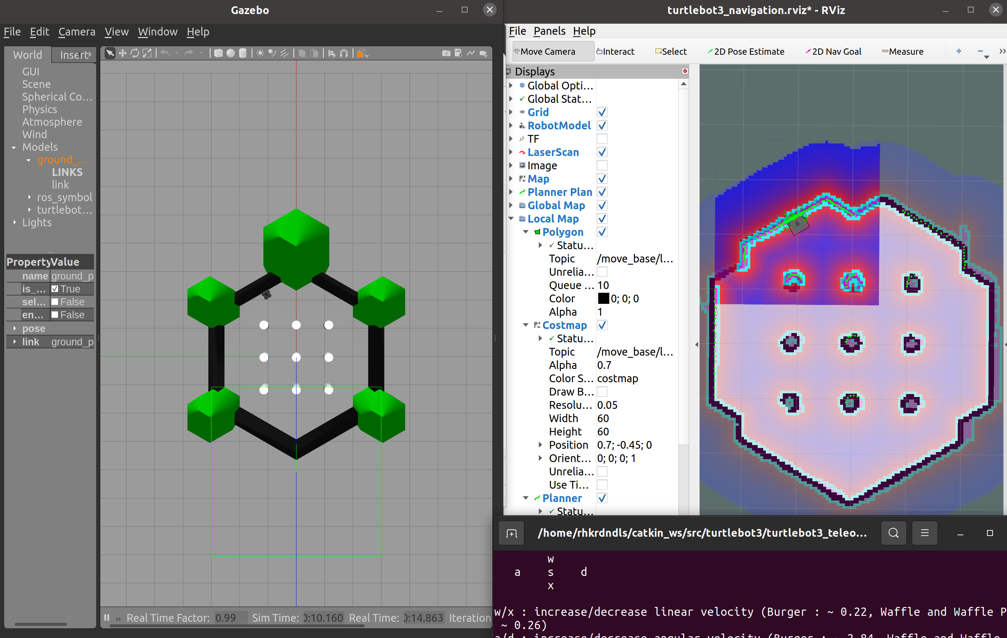
Task: Click the paste icon in Gazebo toolbar
Action: pos(314,53)
